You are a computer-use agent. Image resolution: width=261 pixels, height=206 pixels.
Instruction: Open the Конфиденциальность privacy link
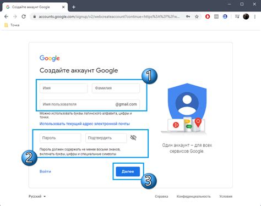click(x=193, y=197)
